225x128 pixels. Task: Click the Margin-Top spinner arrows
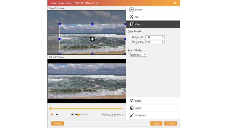163,42
